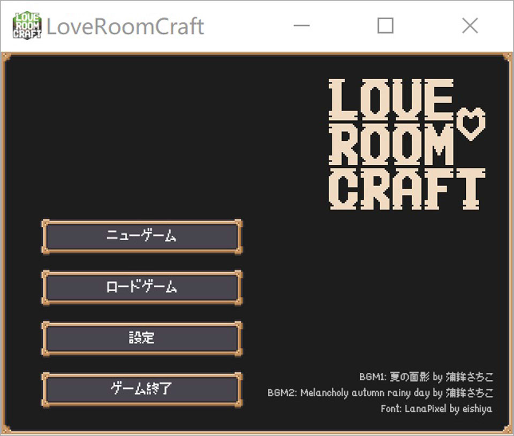
Task: Click the LanaPixel font credit line
Action: tap(436, 408)
